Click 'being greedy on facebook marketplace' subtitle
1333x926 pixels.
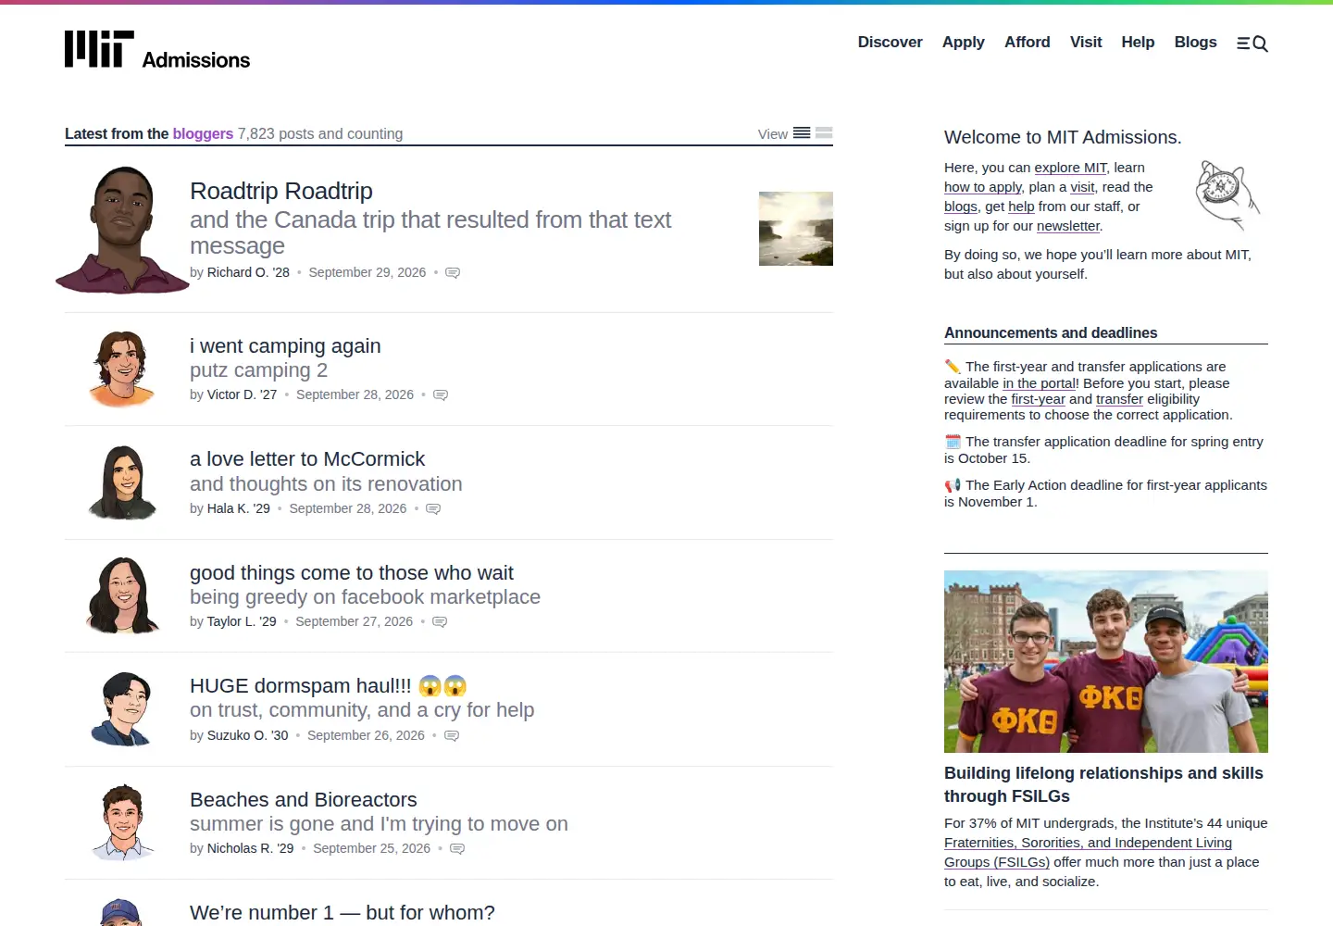pyautogui.click(x=365, y=597)
